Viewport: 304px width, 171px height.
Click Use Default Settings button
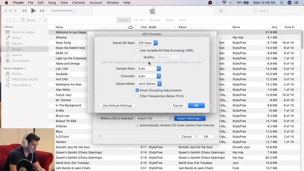[x=117, y=105]
